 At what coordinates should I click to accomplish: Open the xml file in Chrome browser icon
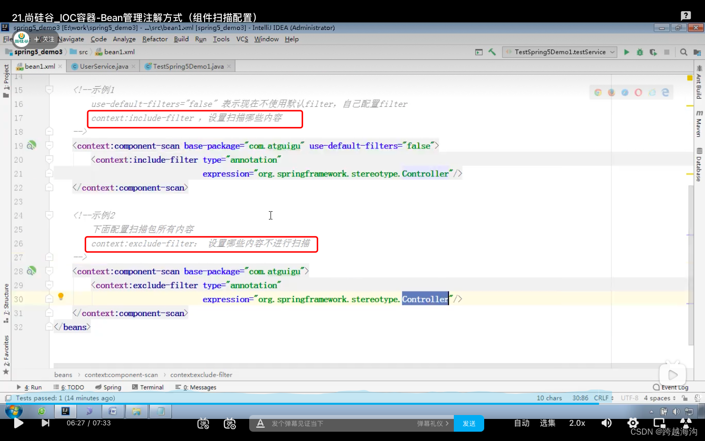598,92
